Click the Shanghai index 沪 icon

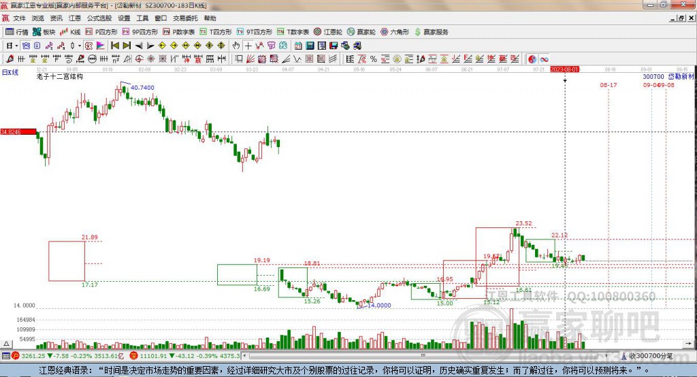point(16,356)
